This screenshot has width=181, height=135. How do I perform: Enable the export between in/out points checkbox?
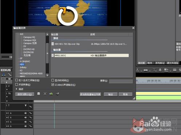[17, 80]
